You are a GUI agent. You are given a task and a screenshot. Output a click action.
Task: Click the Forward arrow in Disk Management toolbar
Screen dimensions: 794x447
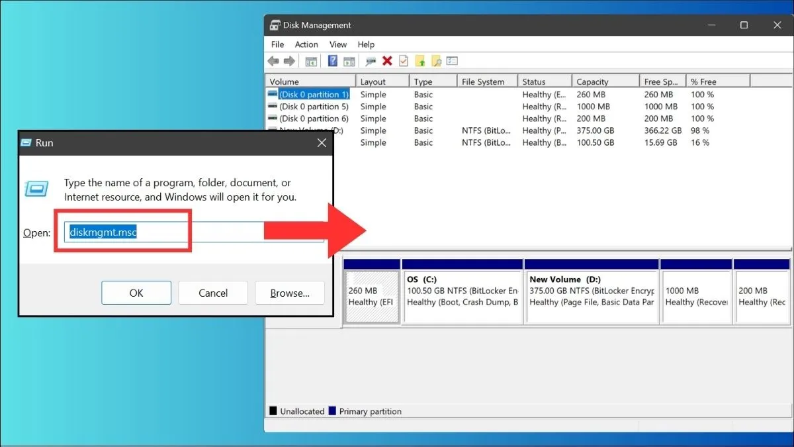tap(289, 60)
